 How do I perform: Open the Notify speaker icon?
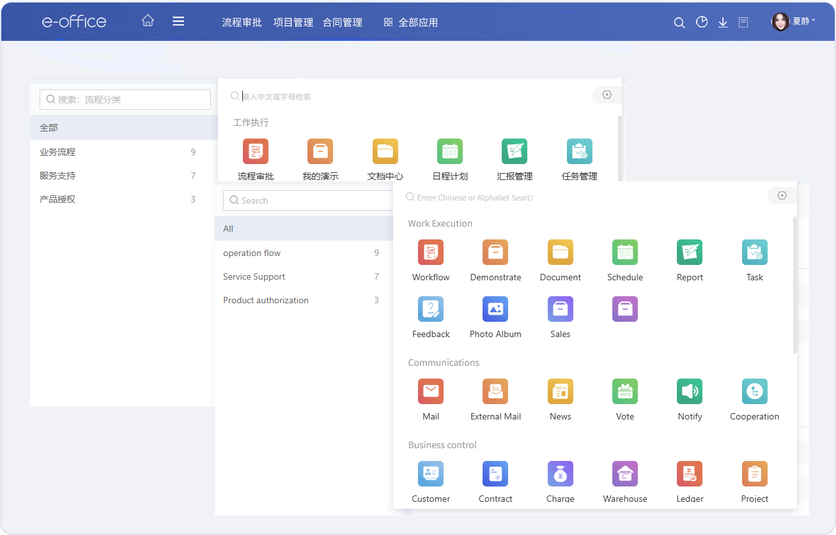tap(689, 391)
